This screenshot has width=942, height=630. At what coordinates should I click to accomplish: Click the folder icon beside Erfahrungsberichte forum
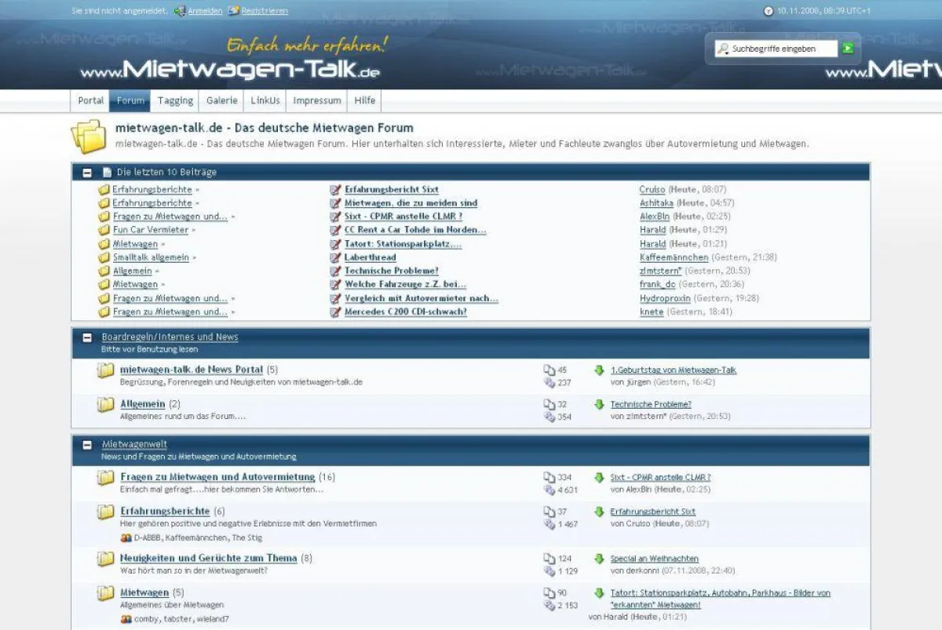point(105,512)
